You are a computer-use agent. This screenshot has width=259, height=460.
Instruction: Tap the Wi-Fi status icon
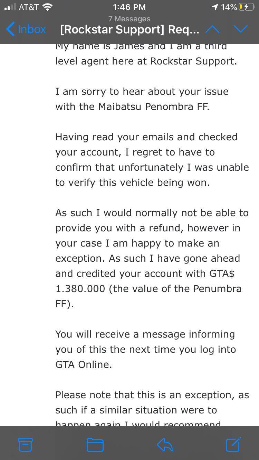point(47,7)
